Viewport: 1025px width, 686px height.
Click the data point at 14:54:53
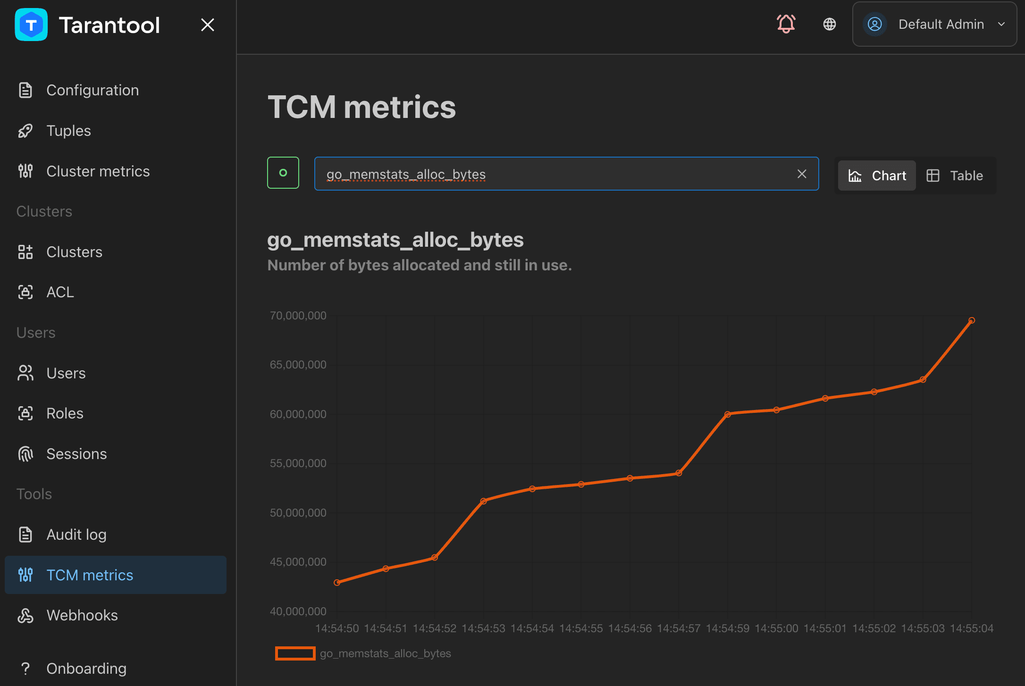(483, 501)
